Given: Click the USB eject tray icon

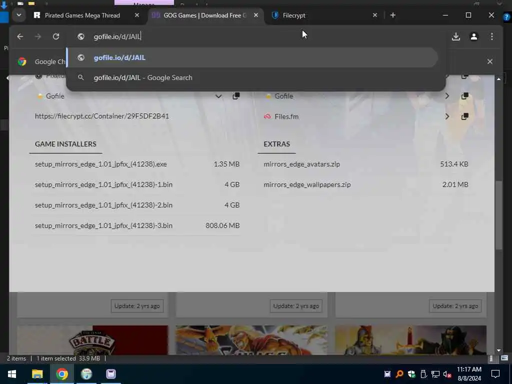Looking at the screenshot, I should [x=423, y=374].
